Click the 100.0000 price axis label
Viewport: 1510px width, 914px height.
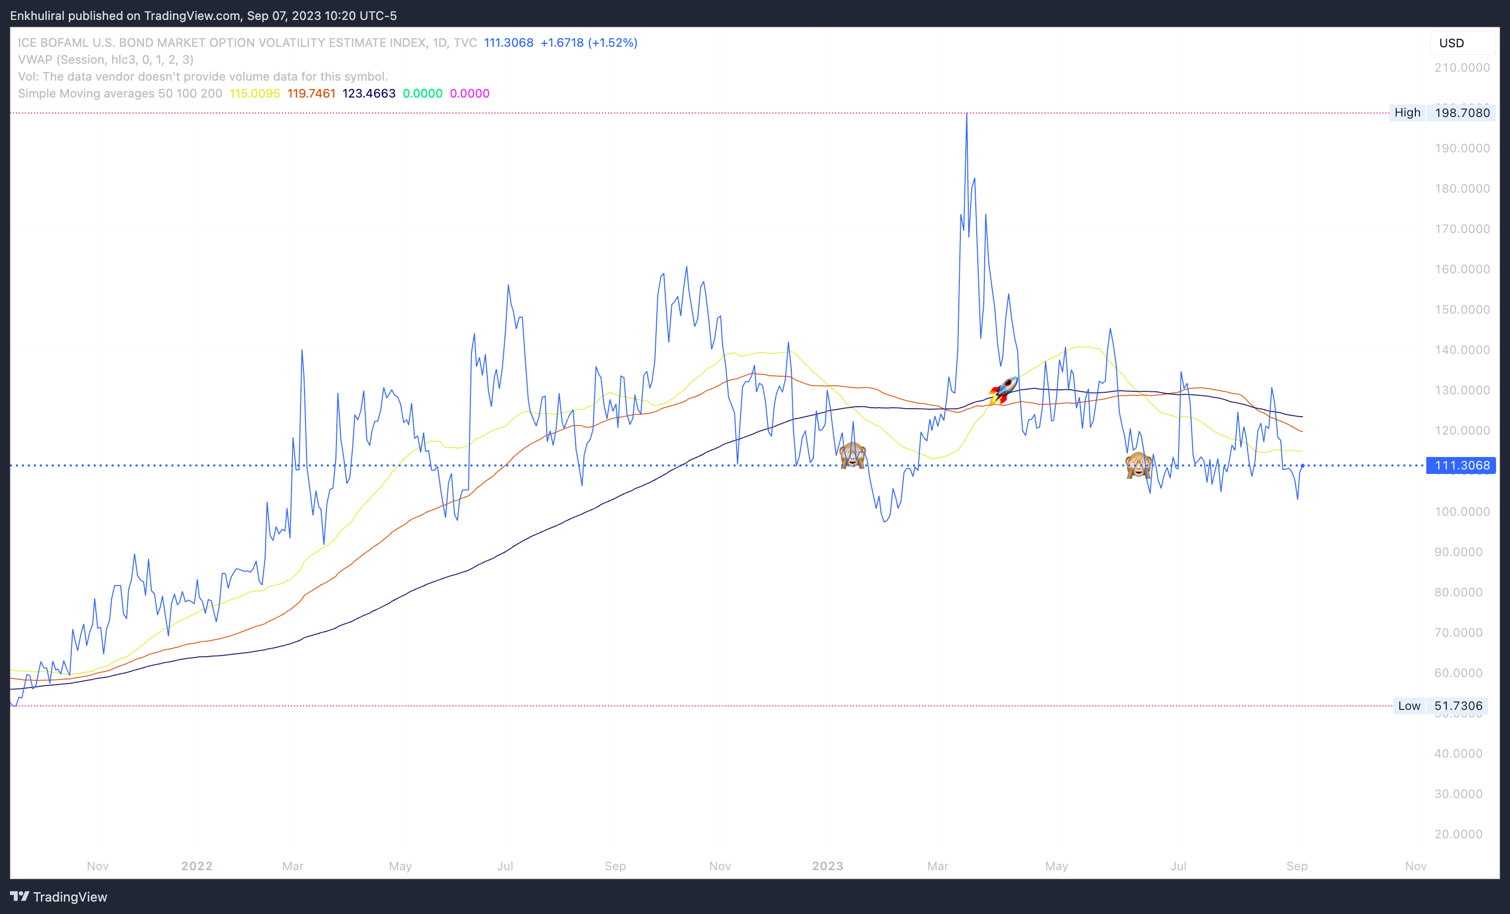click(1462, 512)
